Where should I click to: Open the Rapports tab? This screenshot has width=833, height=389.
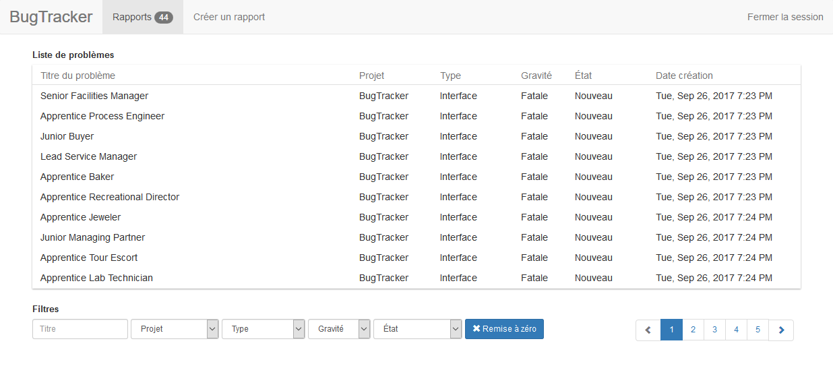132,17
